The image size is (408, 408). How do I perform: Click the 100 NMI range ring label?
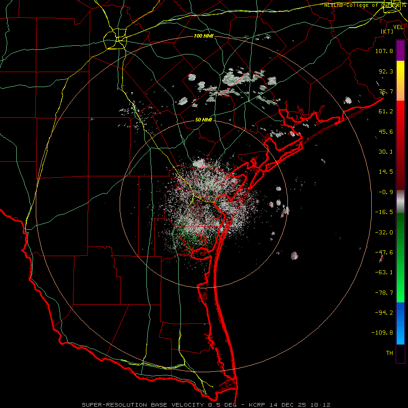(x=204, y=36)
